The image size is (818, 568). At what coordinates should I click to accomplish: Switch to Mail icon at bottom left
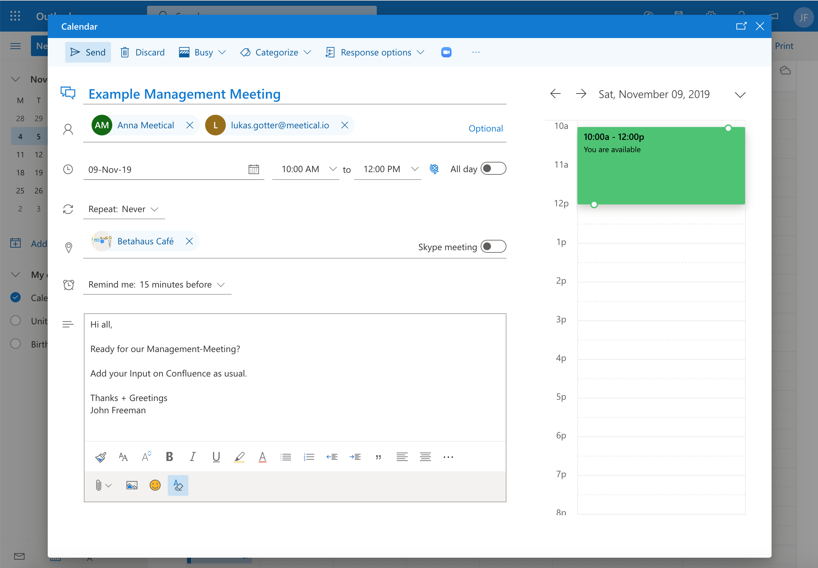(19, 556)
